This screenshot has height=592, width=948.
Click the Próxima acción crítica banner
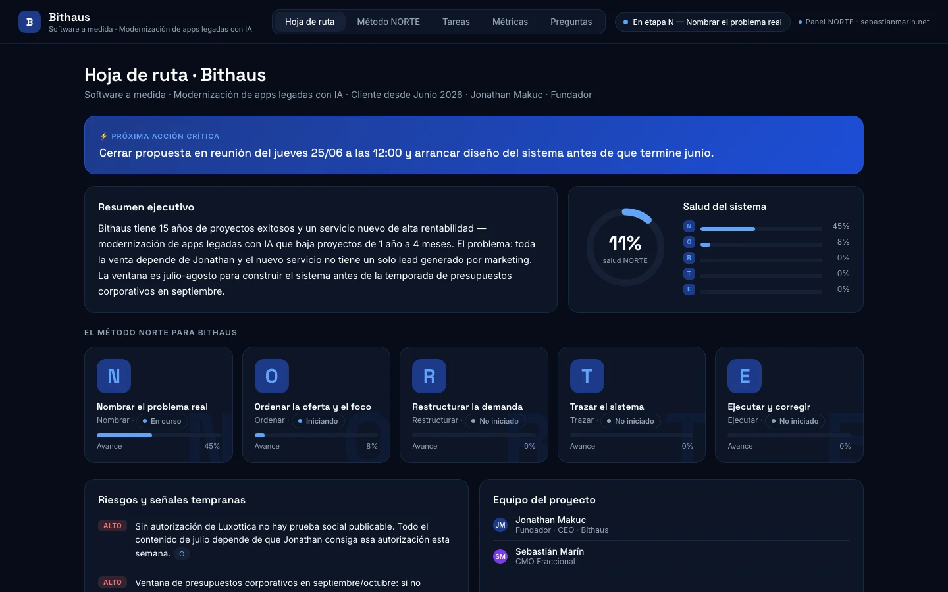pyautogui.click(x=474, y=145)
